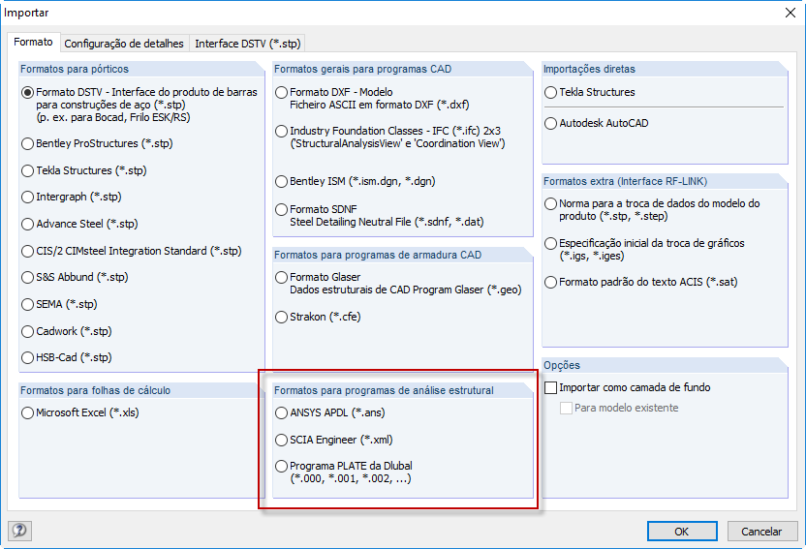
Task: Open the help icon button
Action: click(x=19, y=530)
